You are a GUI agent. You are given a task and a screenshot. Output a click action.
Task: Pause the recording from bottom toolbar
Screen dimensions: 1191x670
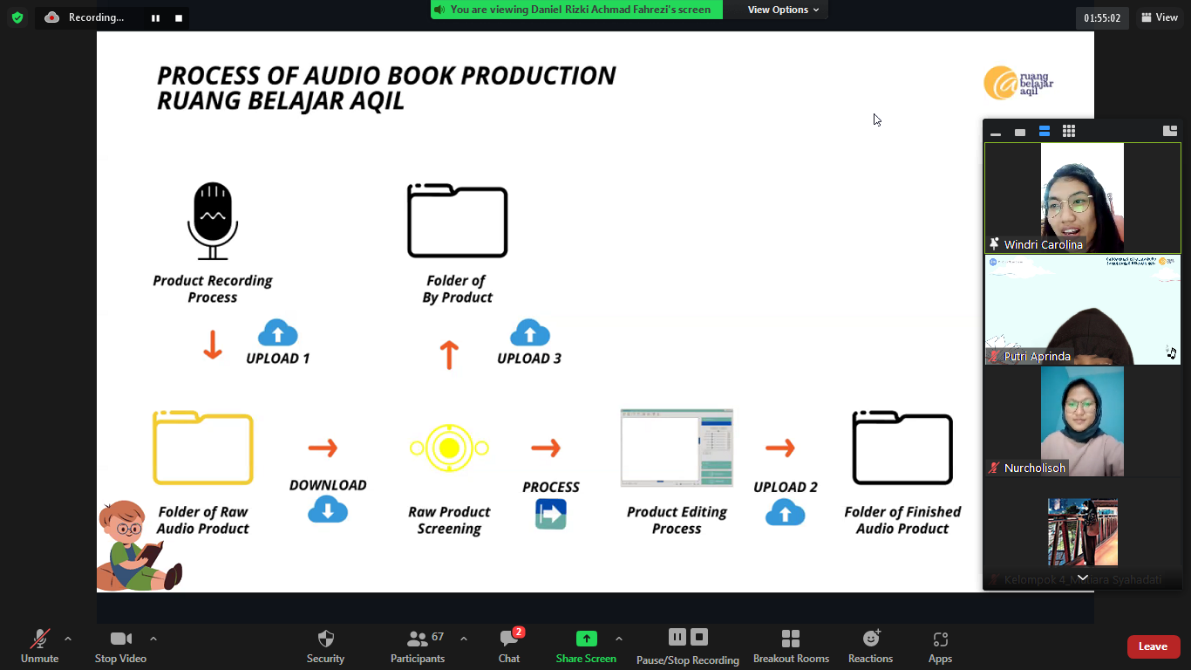(x=677, y=637)
